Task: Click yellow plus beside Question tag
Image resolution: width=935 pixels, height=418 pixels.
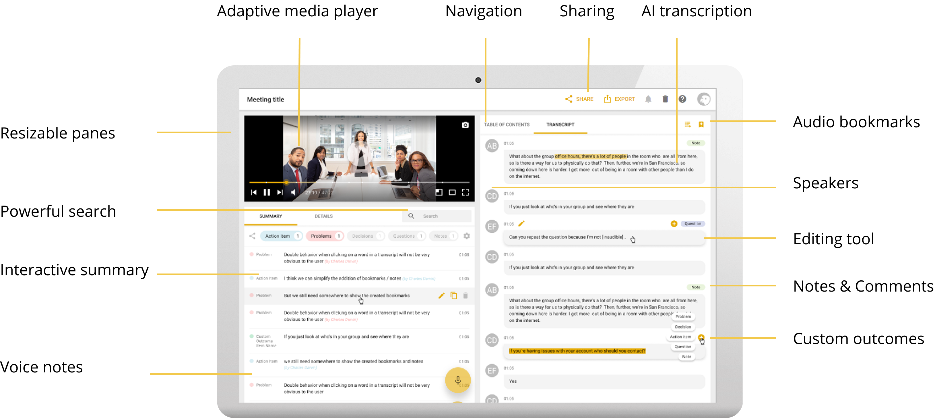Action: coord(674,224)
